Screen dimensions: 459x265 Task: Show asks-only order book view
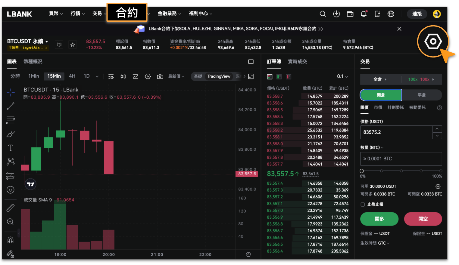tap(289, 77)
